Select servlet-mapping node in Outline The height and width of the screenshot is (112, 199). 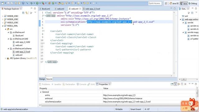(x=192, y=32)
